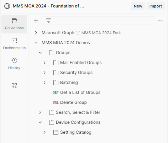Expand the Microsoft Graph collection

[36, 33]
